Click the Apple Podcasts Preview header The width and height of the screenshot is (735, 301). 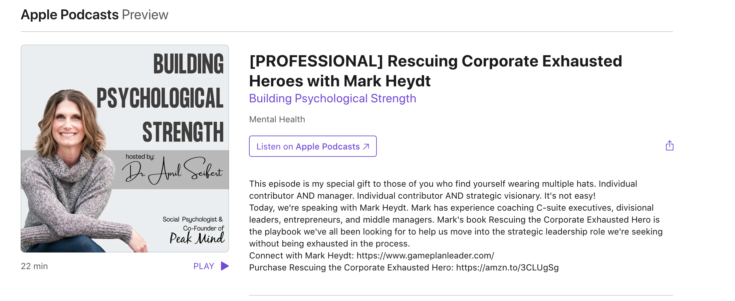pos(95,15)
